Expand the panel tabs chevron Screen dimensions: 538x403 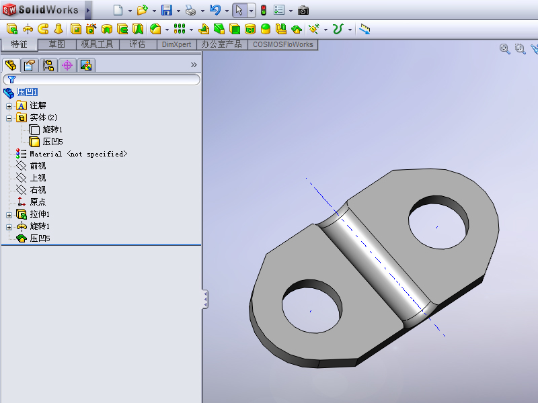194,64
